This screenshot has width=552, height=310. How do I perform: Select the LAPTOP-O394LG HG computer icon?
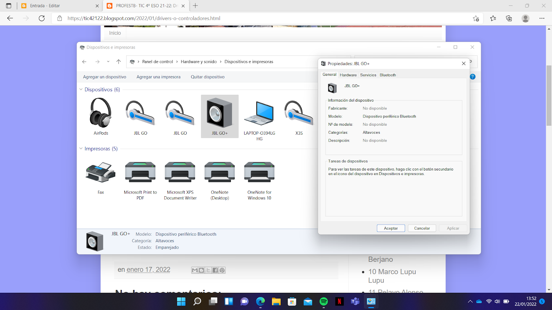259,113
